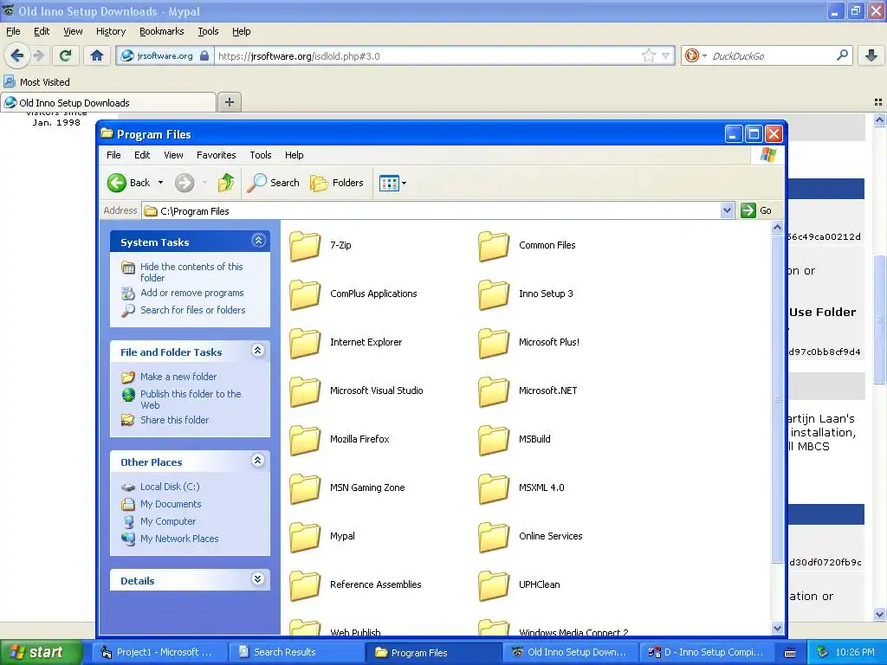
Task: Open Mypal URL history dropdown arrow
Action: pos(666,56)
